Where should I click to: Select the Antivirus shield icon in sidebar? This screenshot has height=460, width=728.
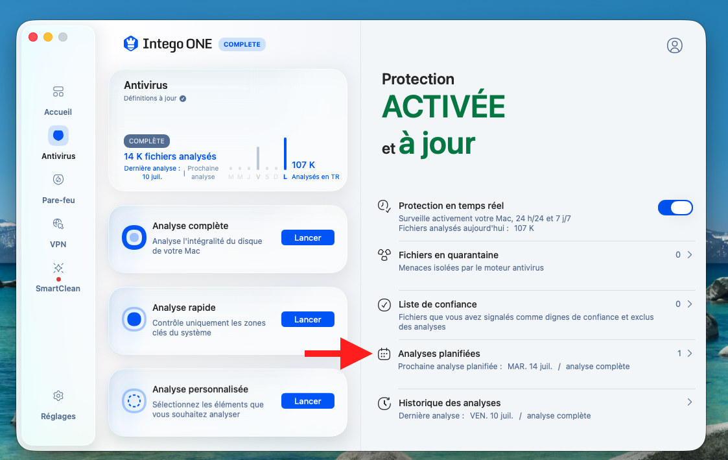pos(58,136)
